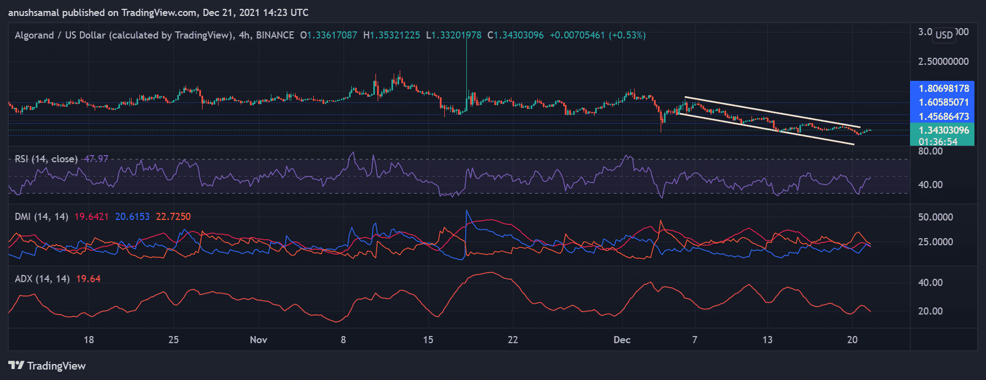Click the 2.50000000 price scale label
This screenshot has width=986, height=380.
click(x=943, y=62)
